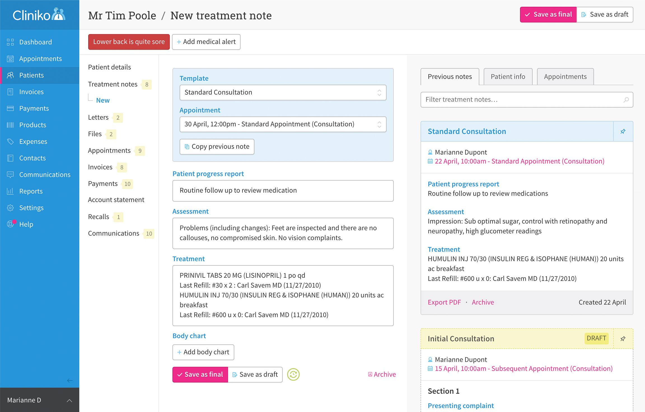Click the Cliniko logo

pos(39,15)
